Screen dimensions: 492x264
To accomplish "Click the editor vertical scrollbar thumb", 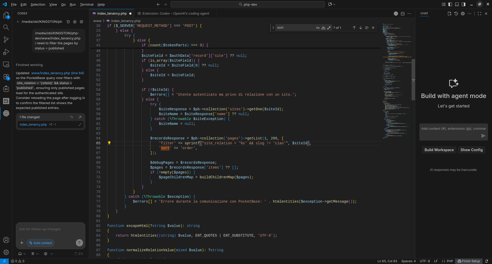I will click(413, 79).
